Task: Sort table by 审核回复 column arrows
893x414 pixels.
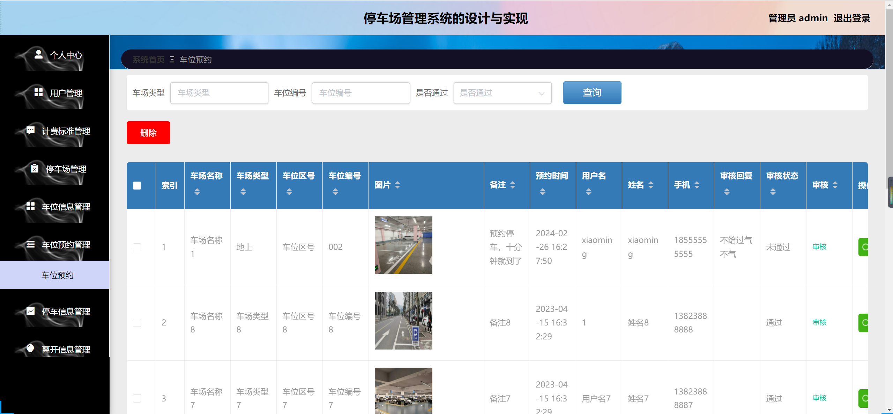Action: pyautogui.click(x=727, y=192)
